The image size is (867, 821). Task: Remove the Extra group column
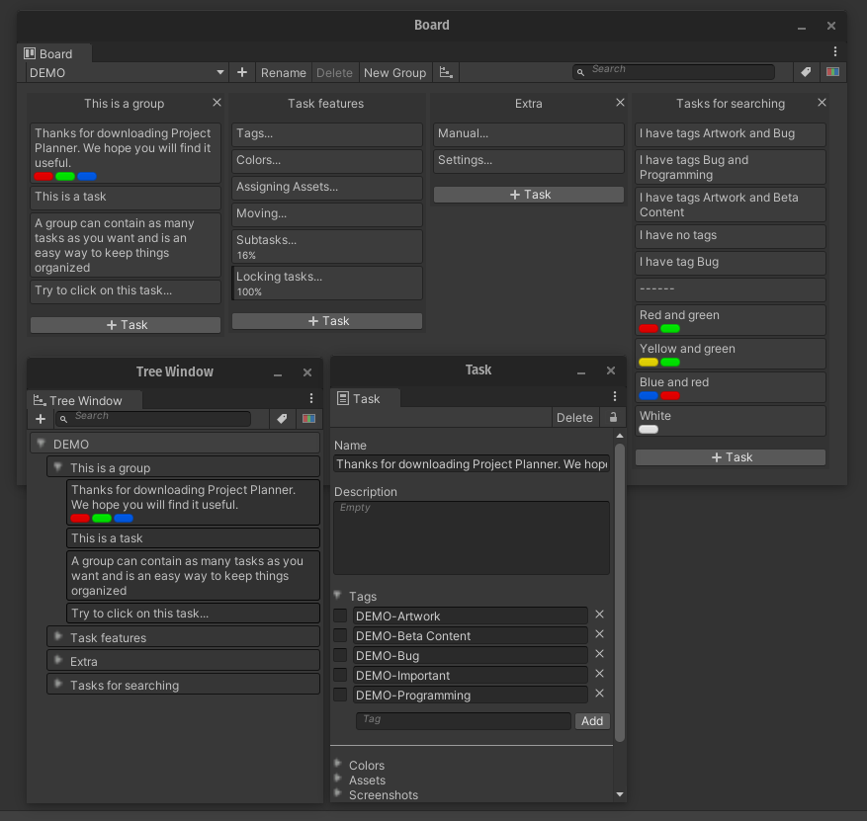tap(620, 103)
